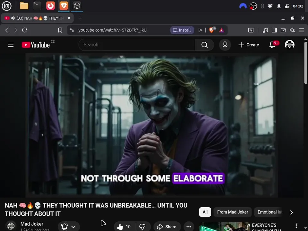Open options menu for EVERYONE'S SHAKIN' video

(296, 226)
